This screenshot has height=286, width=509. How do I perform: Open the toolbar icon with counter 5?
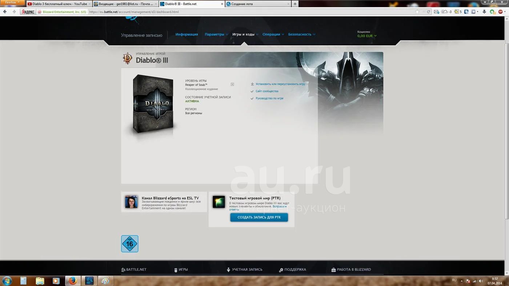(458, 12)
